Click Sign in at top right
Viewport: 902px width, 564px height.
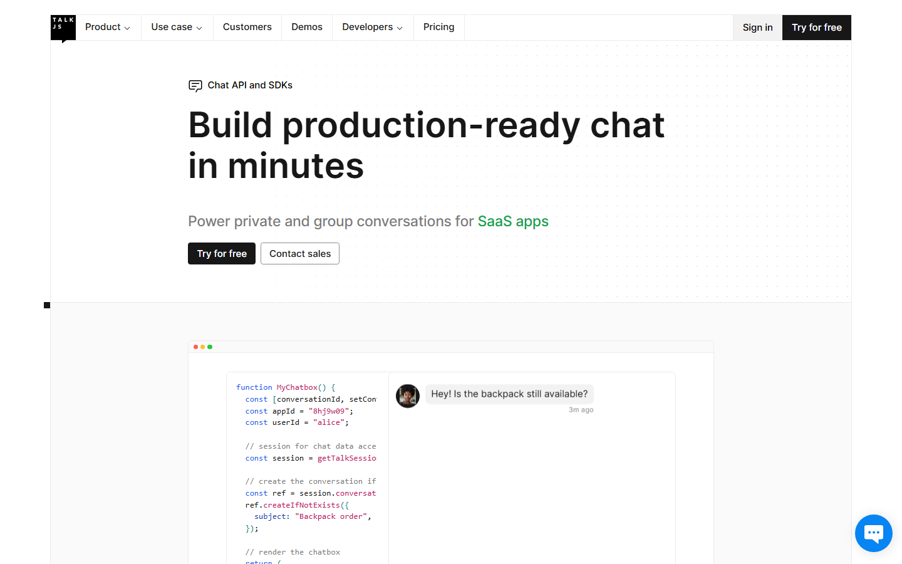[x=757, y=27]
